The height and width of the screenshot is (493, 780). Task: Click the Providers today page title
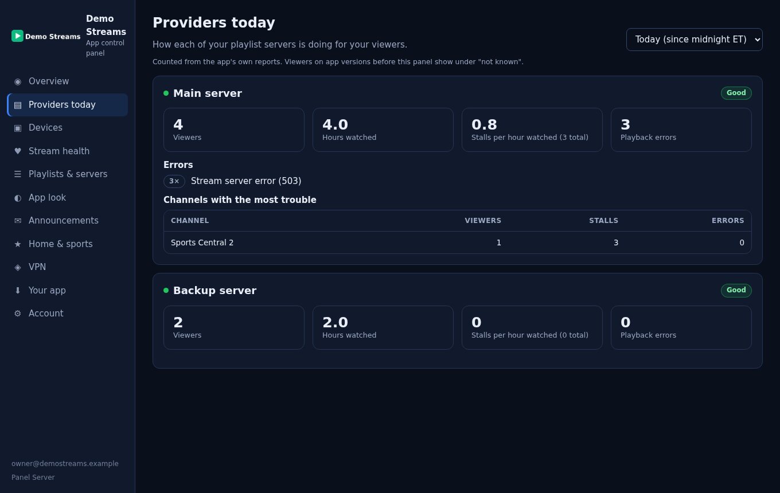coord(214,23)
